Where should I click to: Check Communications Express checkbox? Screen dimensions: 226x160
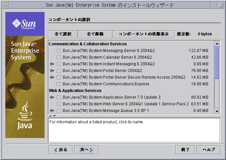pos(59,84)
